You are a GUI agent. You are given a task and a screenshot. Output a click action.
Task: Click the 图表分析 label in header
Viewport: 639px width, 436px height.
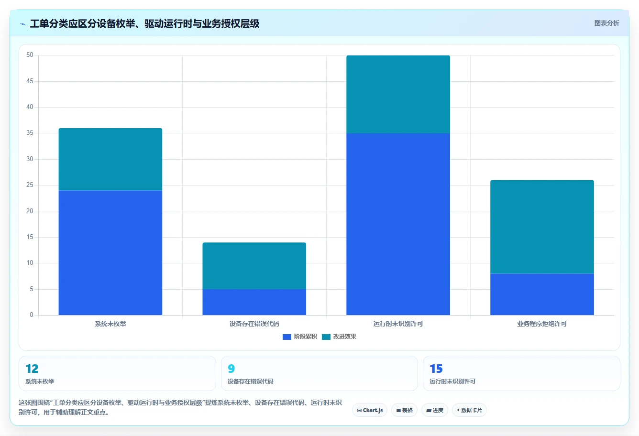(606, 23)
